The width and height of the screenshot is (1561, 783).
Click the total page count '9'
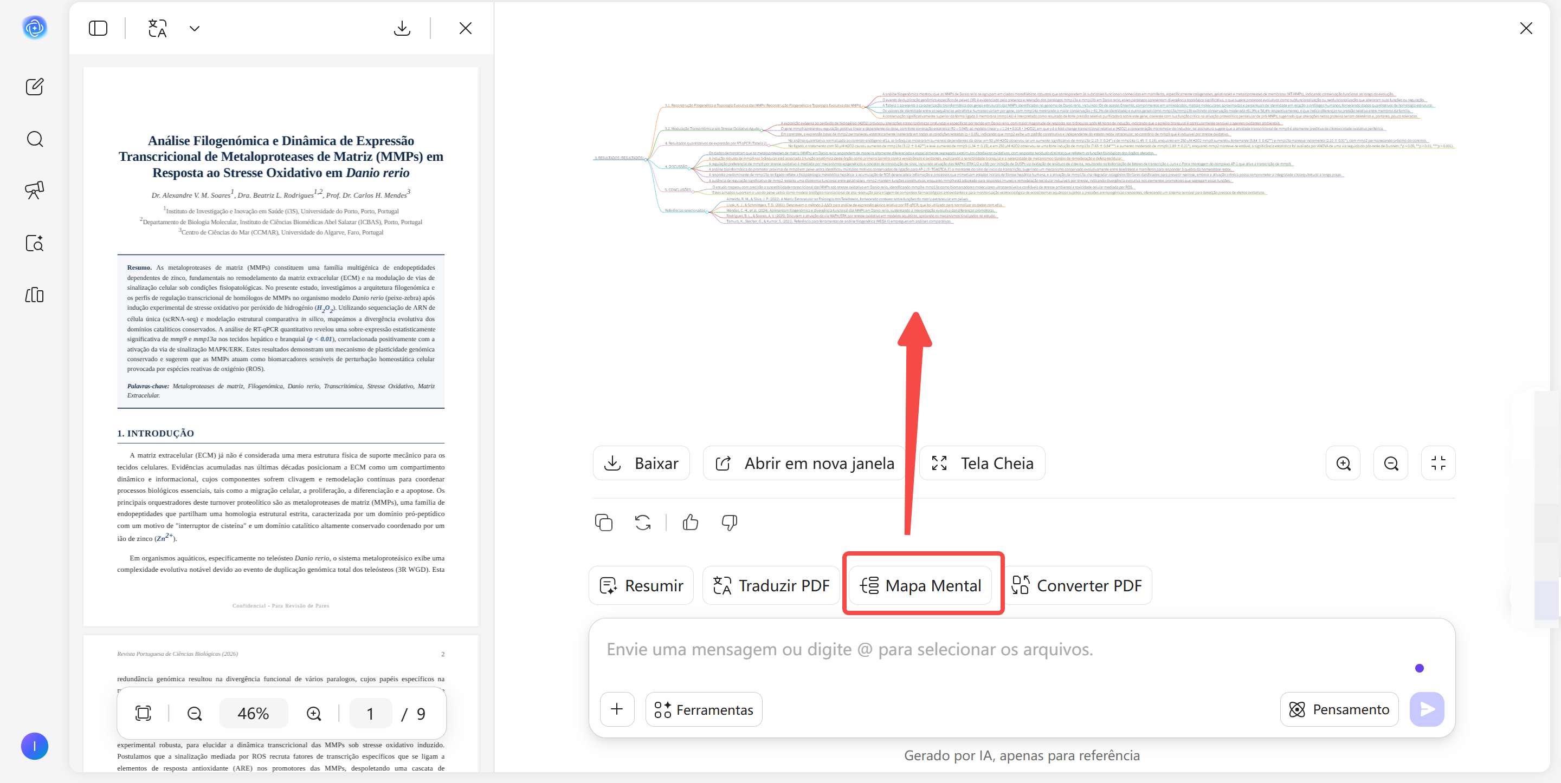pos(421,714)
